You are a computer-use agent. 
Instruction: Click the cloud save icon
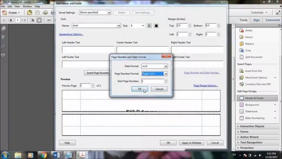[45, 12]
